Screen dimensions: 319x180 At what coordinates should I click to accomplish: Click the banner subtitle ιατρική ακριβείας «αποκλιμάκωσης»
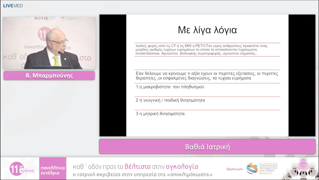click(143, 175)
